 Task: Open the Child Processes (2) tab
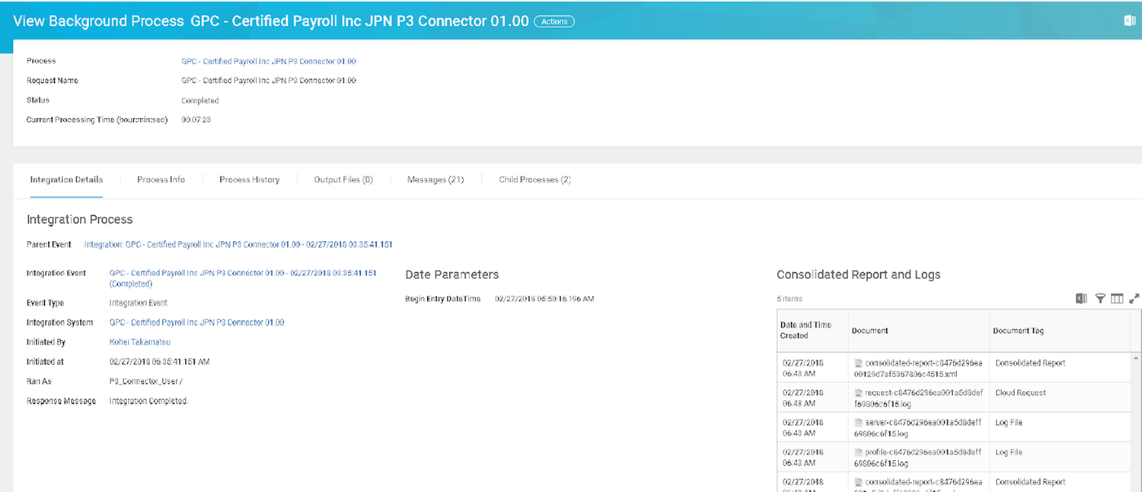coord(534,179)
